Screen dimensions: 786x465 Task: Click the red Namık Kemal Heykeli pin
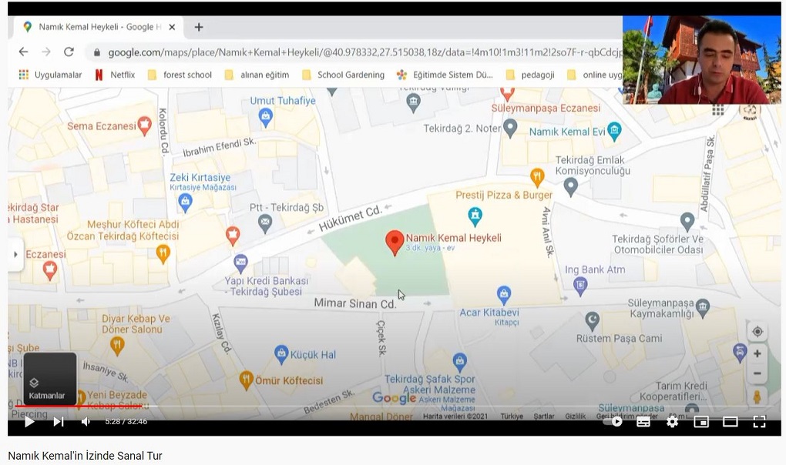[x=395, y=243]
